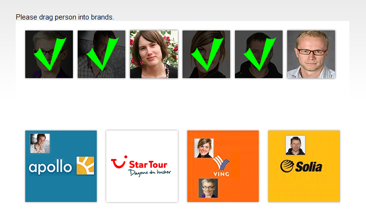Select the small woman photo atop Ving box

(204, 148)
